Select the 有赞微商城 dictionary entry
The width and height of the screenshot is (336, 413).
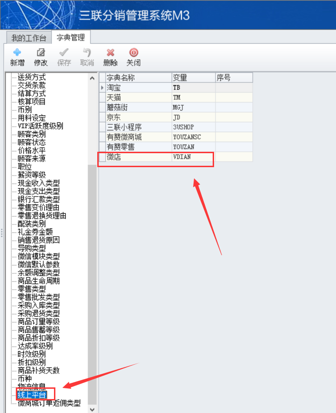[139, 137]
